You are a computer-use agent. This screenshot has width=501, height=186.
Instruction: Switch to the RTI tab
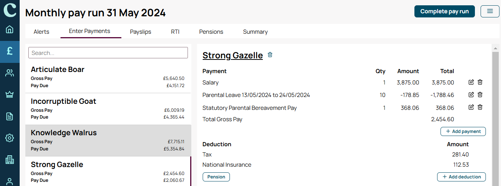click(175, 32)
